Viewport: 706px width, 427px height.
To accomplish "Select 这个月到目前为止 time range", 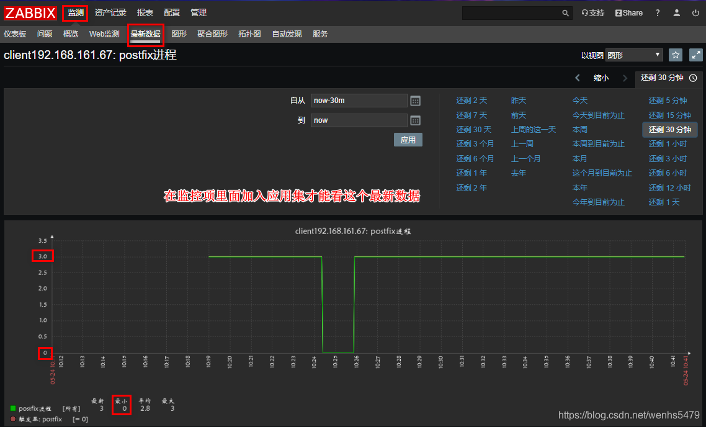I will pyautogui.click(x=602, y=173).
